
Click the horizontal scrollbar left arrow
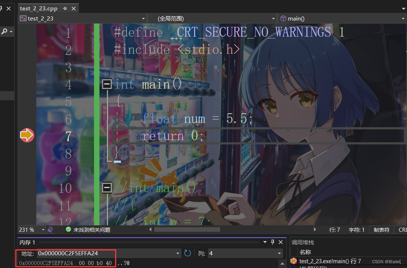coord(150,230)
